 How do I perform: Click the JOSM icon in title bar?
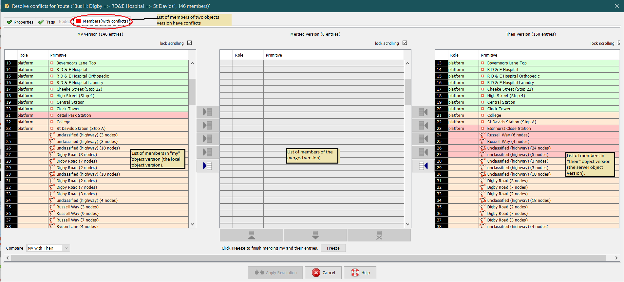pos(7,6)
